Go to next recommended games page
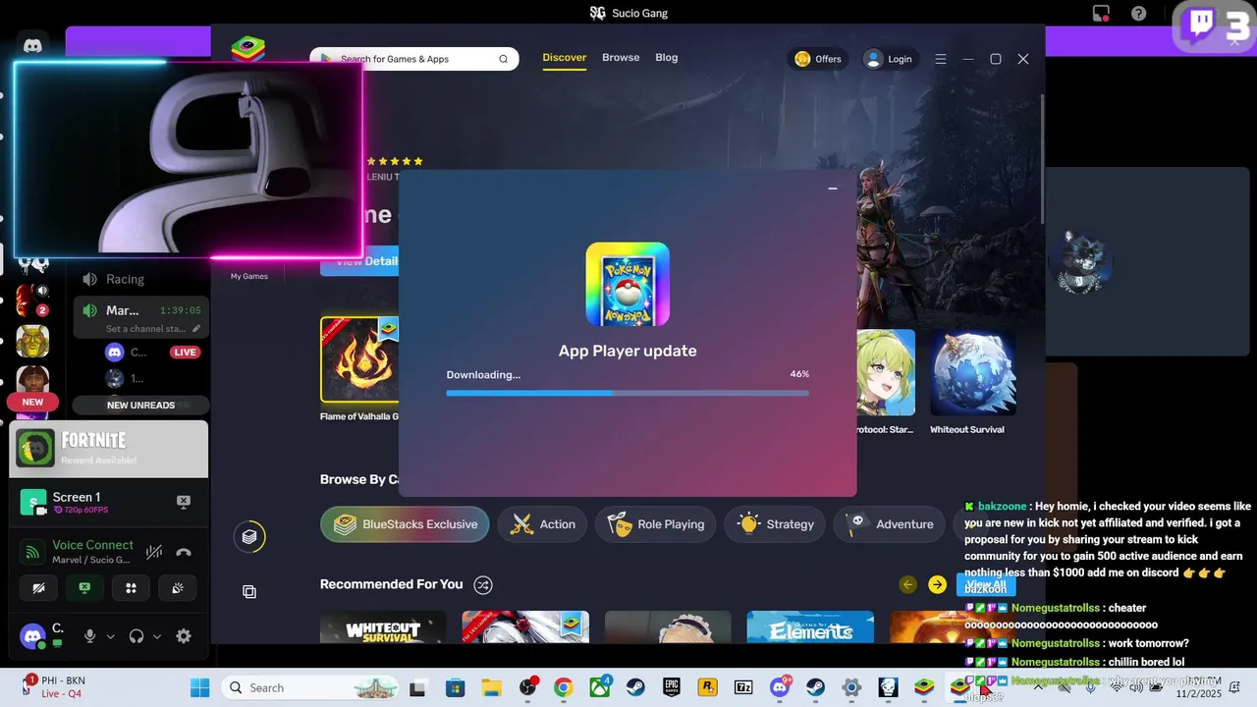 click(x=938, y=585)
